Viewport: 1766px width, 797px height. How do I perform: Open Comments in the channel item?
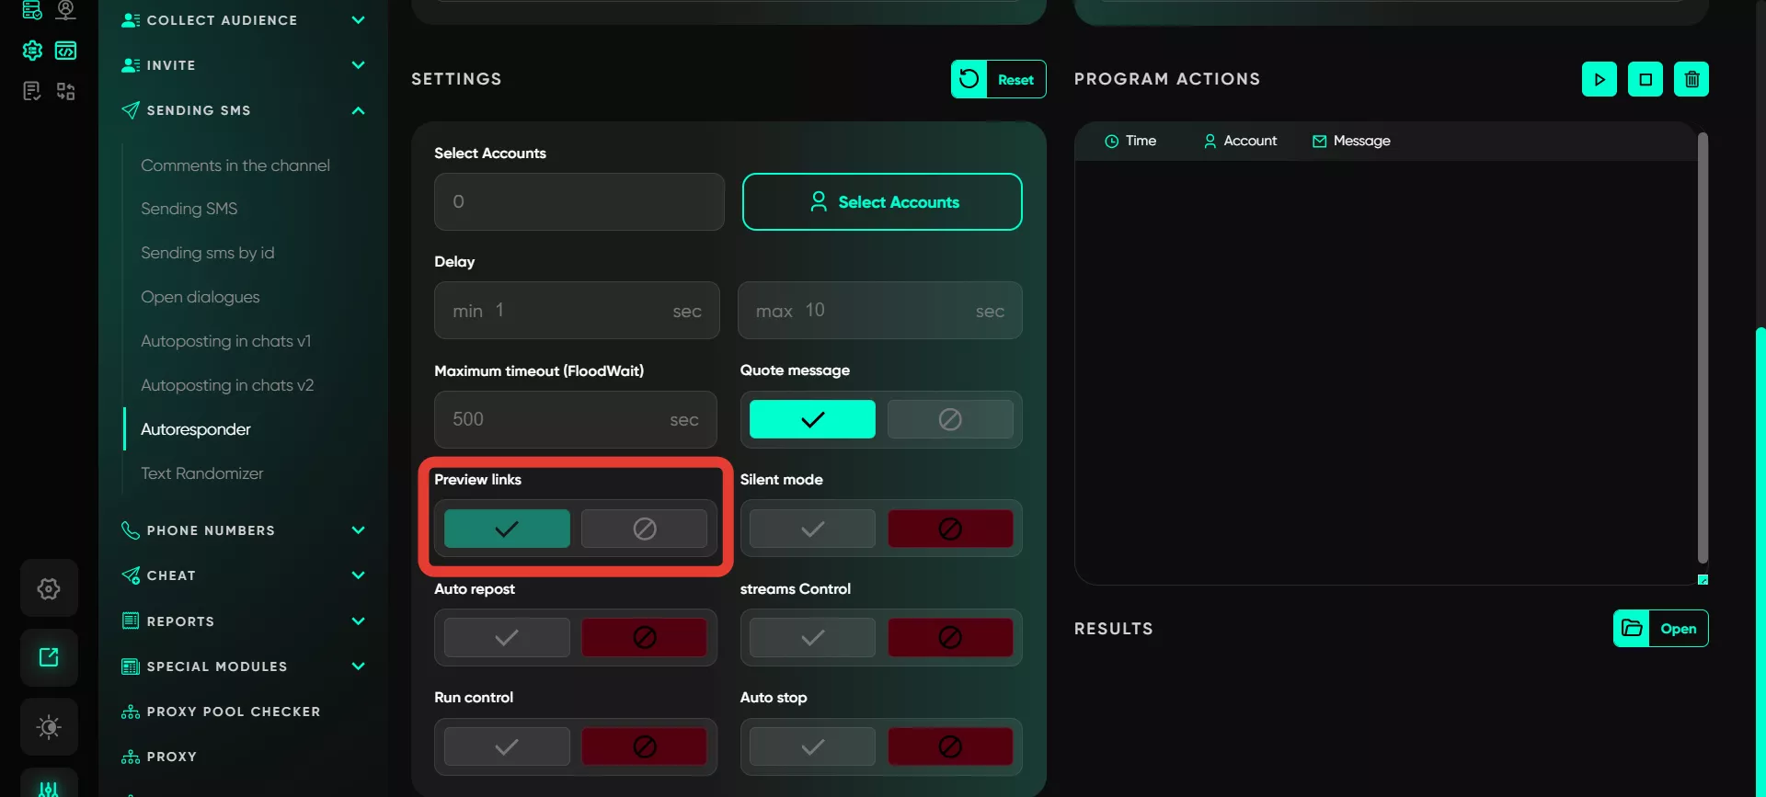tap(235, 165)
